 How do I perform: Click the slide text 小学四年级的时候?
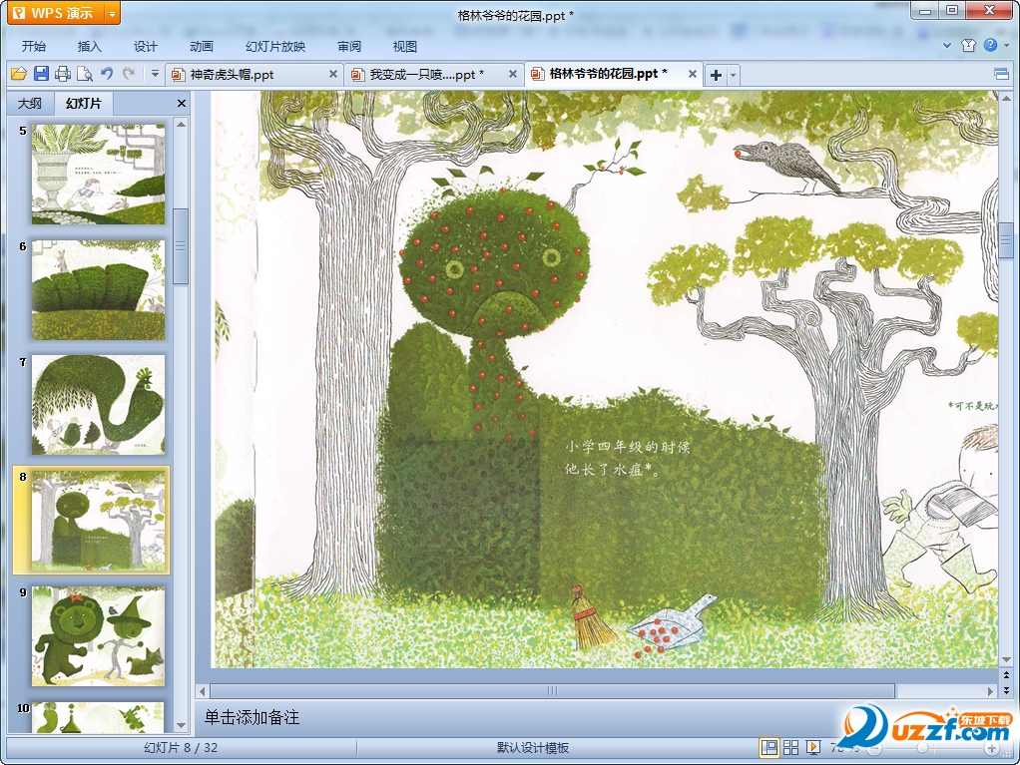tap(627, 447)
